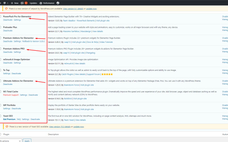Open W3 Total Cache Settings
This screenshot has height=142, width=228.
23,95
